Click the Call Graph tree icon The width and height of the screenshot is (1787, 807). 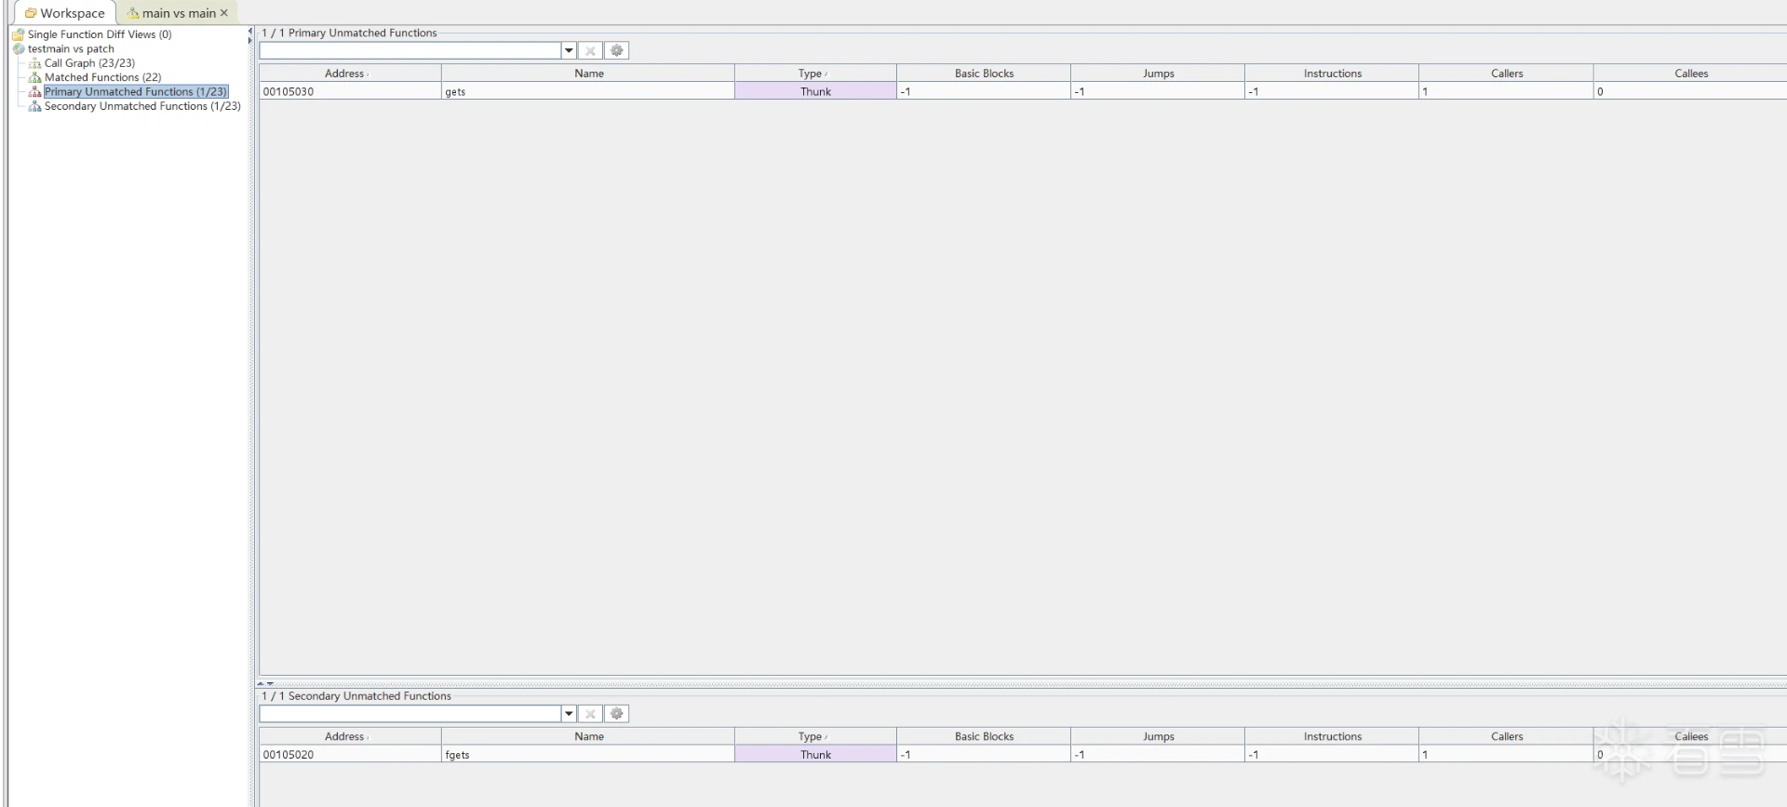point(35,63)
